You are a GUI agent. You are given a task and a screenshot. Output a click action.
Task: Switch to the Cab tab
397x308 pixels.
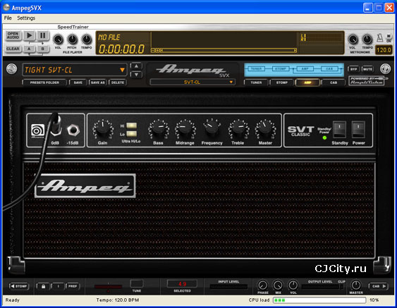click(334, 82)
